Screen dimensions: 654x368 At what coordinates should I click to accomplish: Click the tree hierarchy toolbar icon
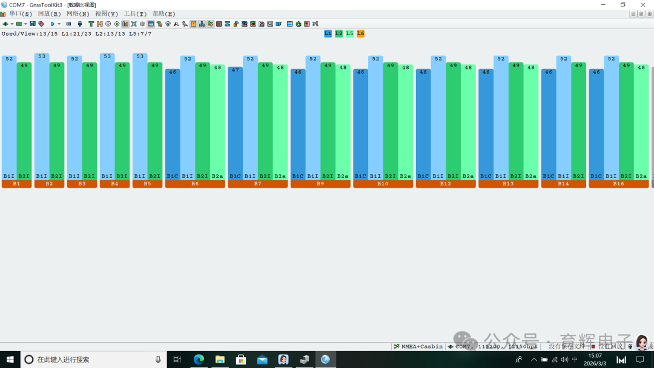[x=159, y=24]
